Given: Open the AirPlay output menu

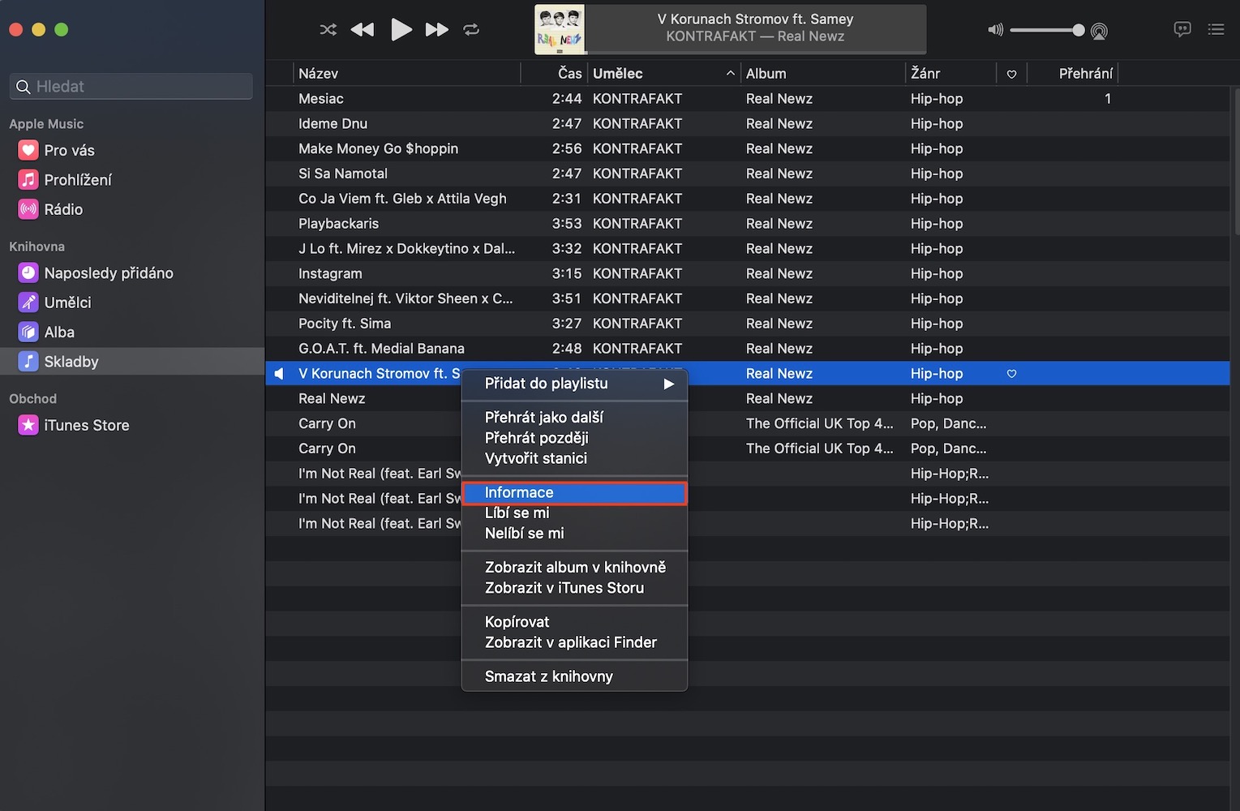Looking at the screenshot, I should coord(1099,31).
